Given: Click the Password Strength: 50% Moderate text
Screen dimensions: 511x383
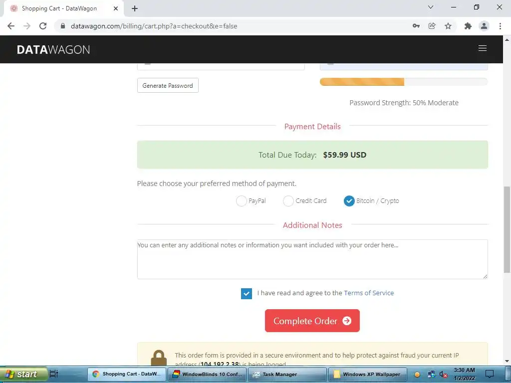Looking at the screenshot, I should [x=404, y=103].
